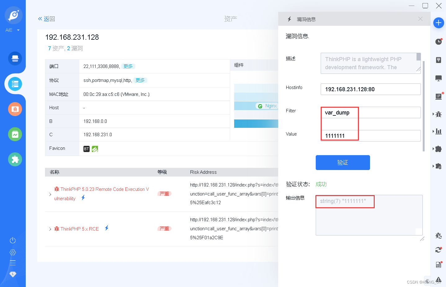Open the AiE account dropdown

(x=12, y=30)
